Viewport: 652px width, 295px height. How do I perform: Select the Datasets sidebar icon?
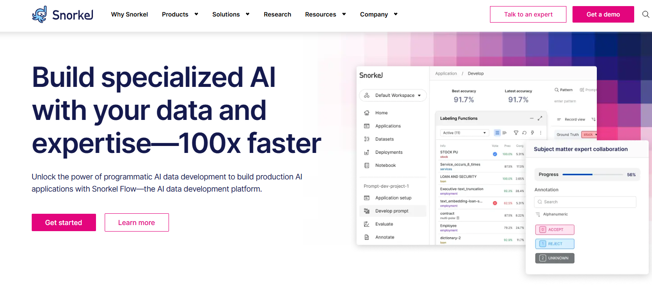pos(367,139)
